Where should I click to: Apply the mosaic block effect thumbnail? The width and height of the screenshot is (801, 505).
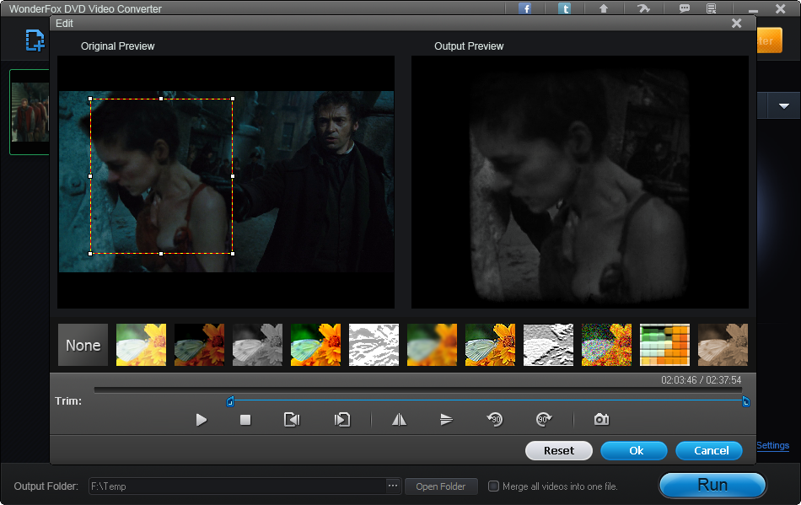(664, 345)
